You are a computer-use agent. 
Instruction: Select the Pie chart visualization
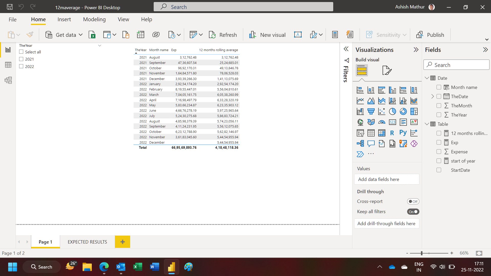393,111
